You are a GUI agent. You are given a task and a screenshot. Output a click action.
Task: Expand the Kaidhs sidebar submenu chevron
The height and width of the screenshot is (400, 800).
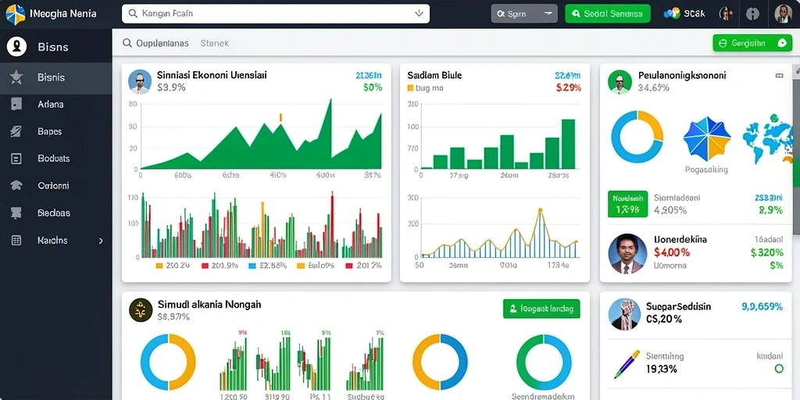101,241
